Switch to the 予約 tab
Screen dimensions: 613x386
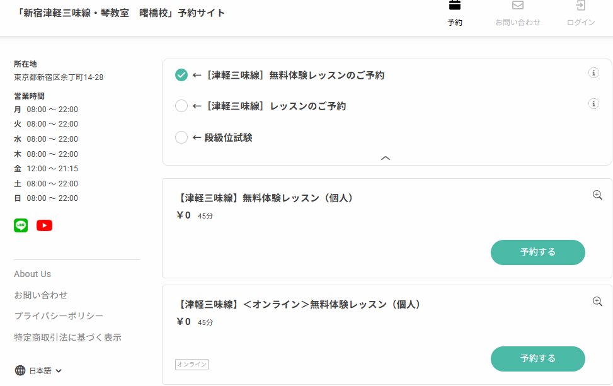(455, 14)
